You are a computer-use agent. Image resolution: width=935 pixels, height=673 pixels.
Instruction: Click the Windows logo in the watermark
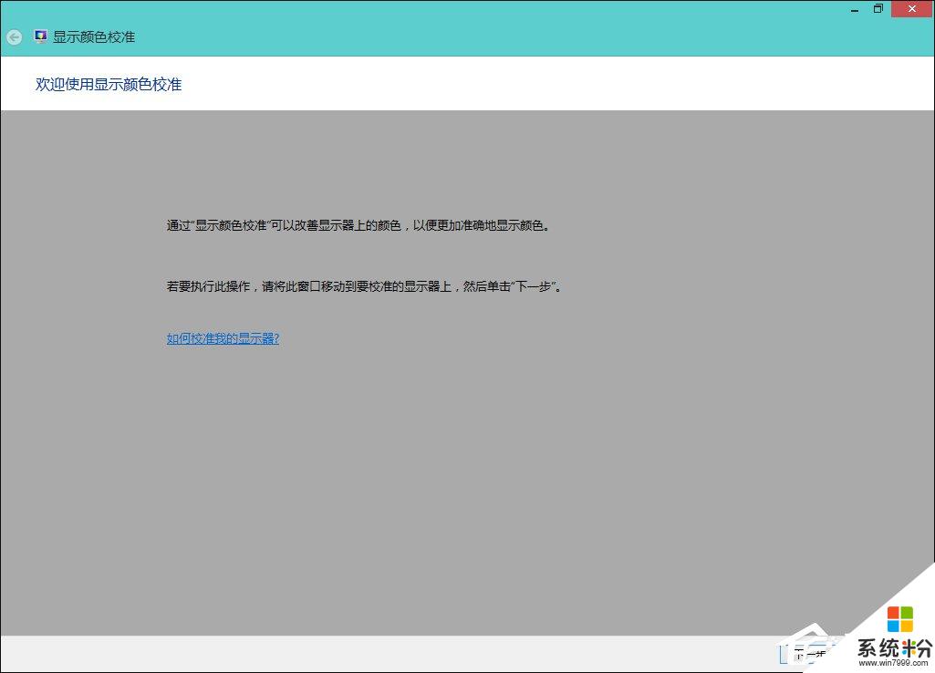(x=899, y=619)
